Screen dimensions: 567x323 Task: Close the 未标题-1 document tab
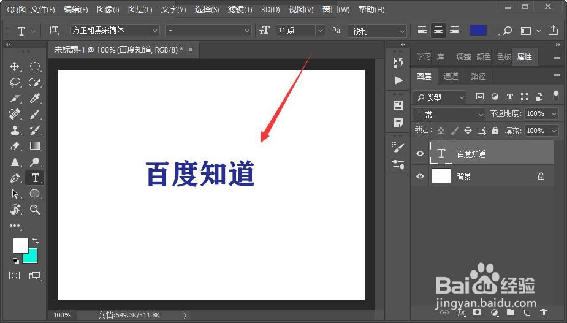pos(191,50)
